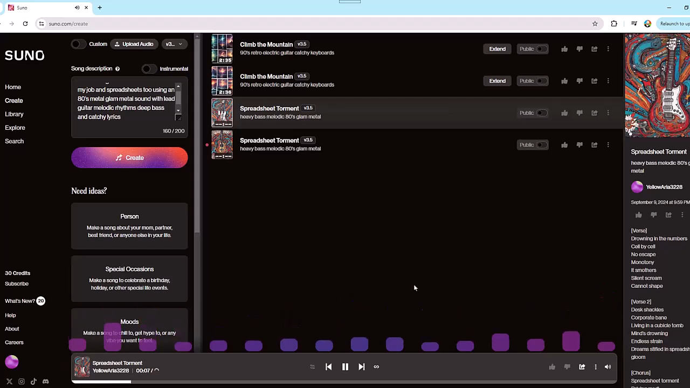Open Create in the sidebar
Viewport: 690px width, 388px height.
[14, 101]
